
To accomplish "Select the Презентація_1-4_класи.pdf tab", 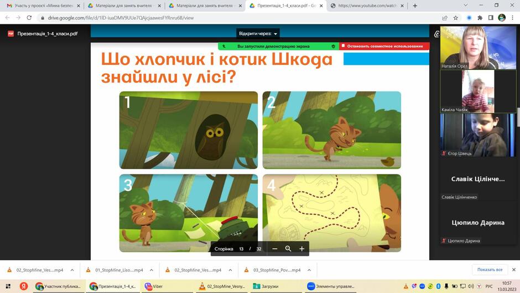I will click(286, 6).
